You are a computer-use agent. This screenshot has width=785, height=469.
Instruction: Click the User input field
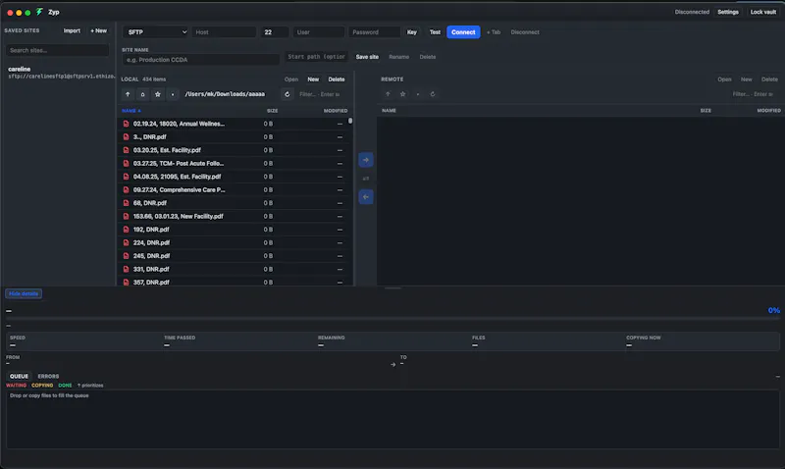pyautogui.click(x=319, y=32)
